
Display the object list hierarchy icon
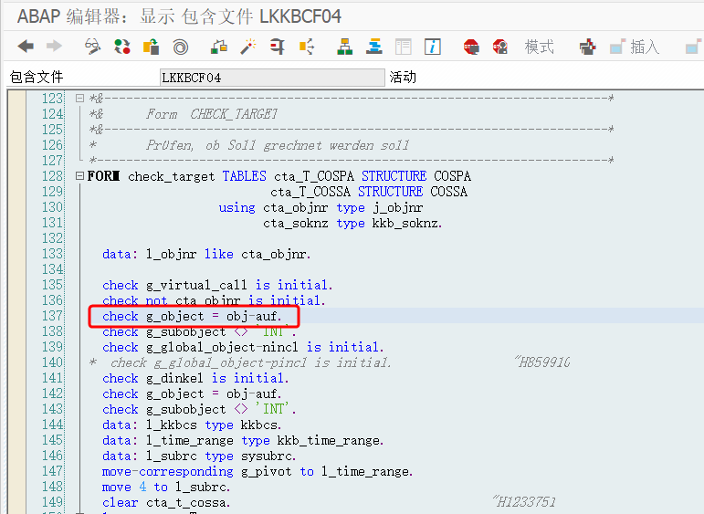(345, 47)
